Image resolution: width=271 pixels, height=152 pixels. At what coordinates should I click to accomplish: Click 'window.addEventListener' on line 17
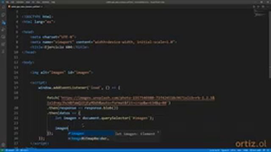pyautogui.click(x=62, y=88)
